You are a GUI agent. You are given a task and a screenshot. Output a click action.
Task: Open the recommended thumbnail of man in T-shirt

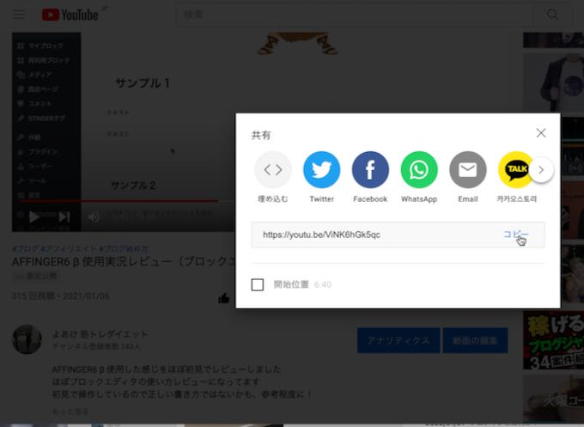pos(553,82)
